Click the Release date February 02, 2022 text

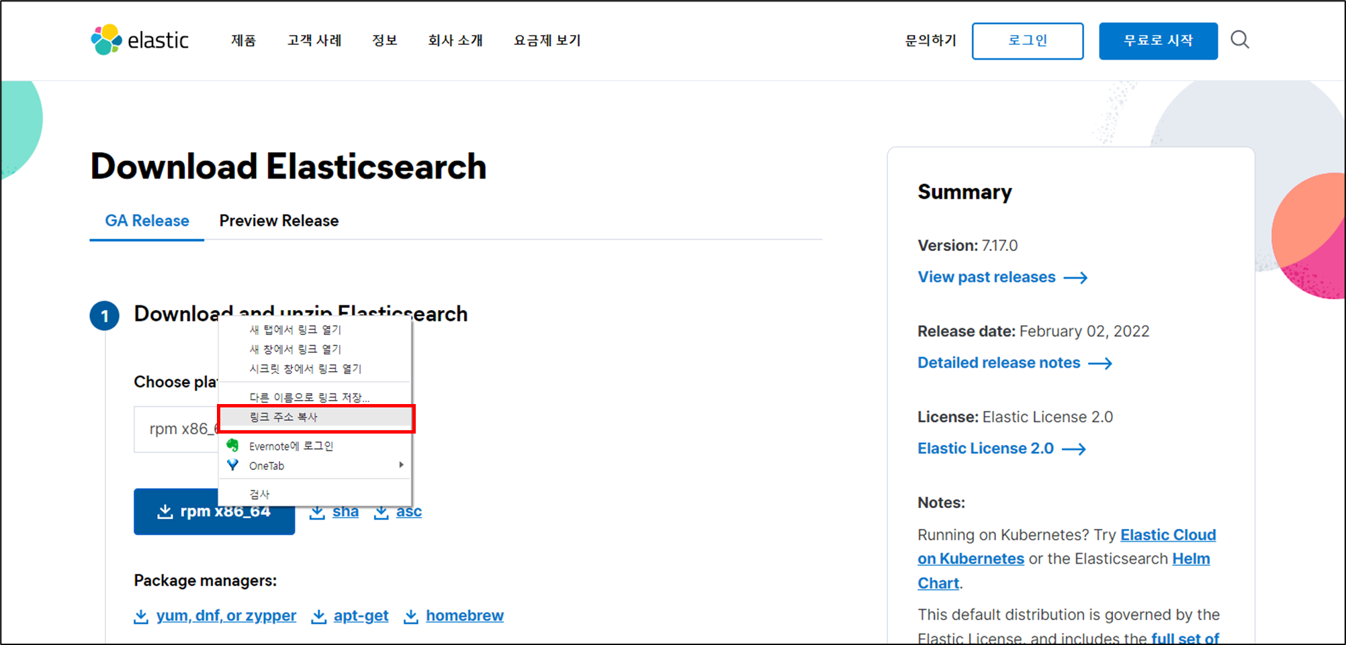(x=1033, y=332)
